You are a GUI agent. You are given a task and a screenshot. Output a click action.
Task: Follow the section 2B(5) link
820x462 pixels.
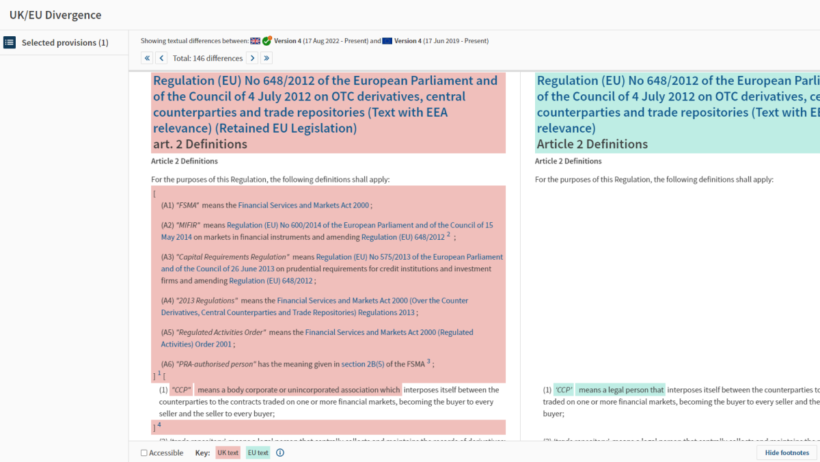tap(362, 364)
